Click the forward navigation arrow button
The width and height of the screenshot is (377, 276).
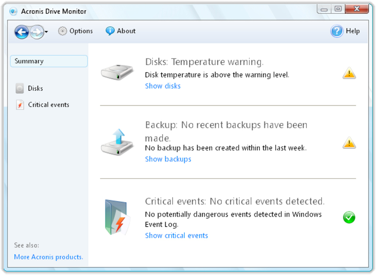pyautogui.click(x=37, y=32)
